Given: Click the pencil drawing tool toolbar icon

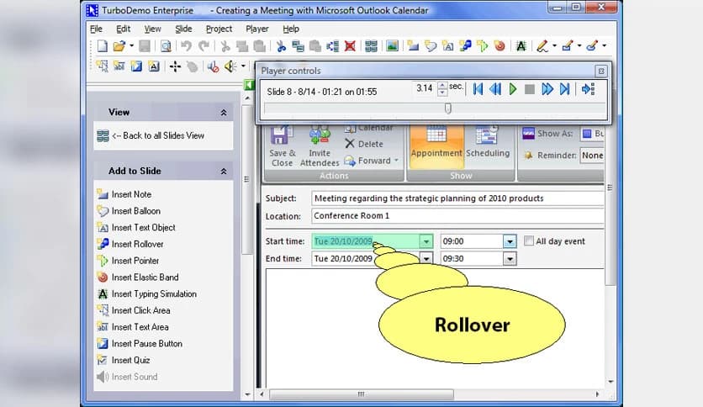Looking at the screenshot, I should 542,45.
